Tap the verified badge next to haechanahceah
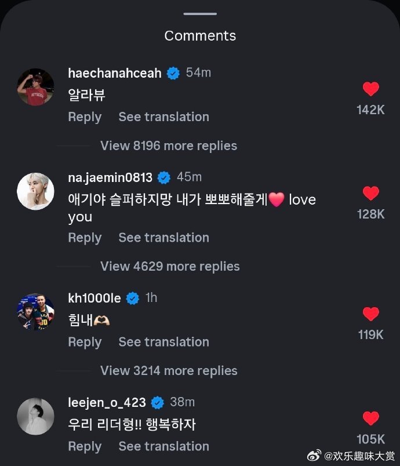This screenshot has width=400, height=466. tap(173, 73)
